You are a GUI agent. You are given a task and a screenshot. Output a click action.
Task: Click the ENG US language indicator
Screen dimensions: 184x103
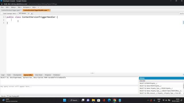[159, 100]
